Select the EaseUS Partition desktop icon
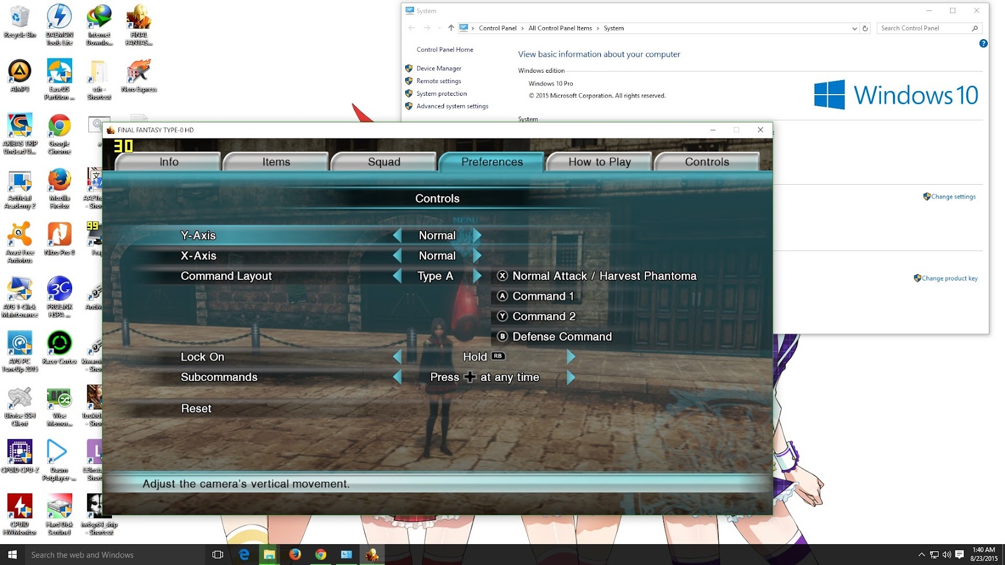1005x565 pixels. tap(59, 80)
